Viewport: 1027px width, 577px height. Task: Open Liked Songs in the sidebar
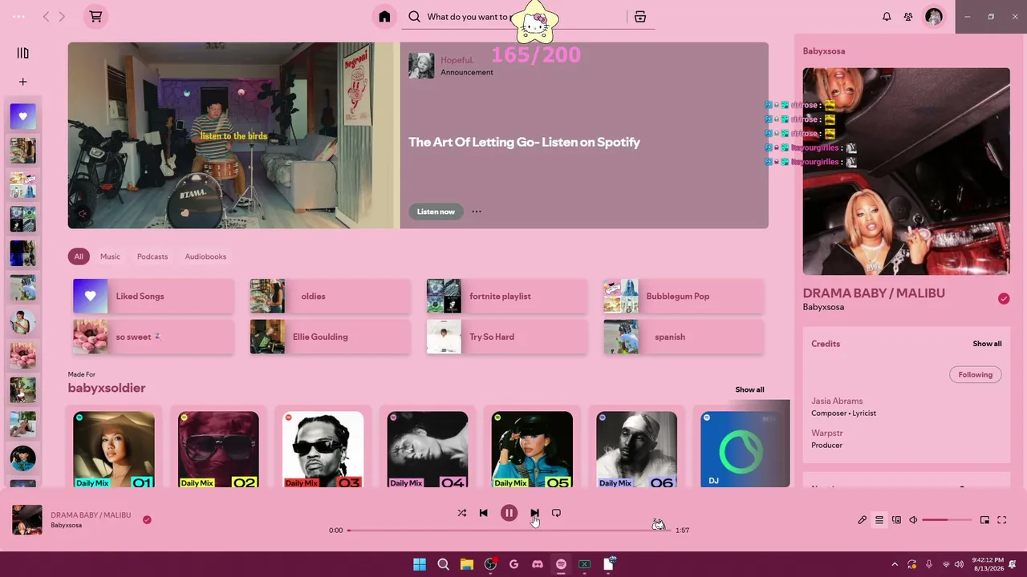[x=22, y=116]
